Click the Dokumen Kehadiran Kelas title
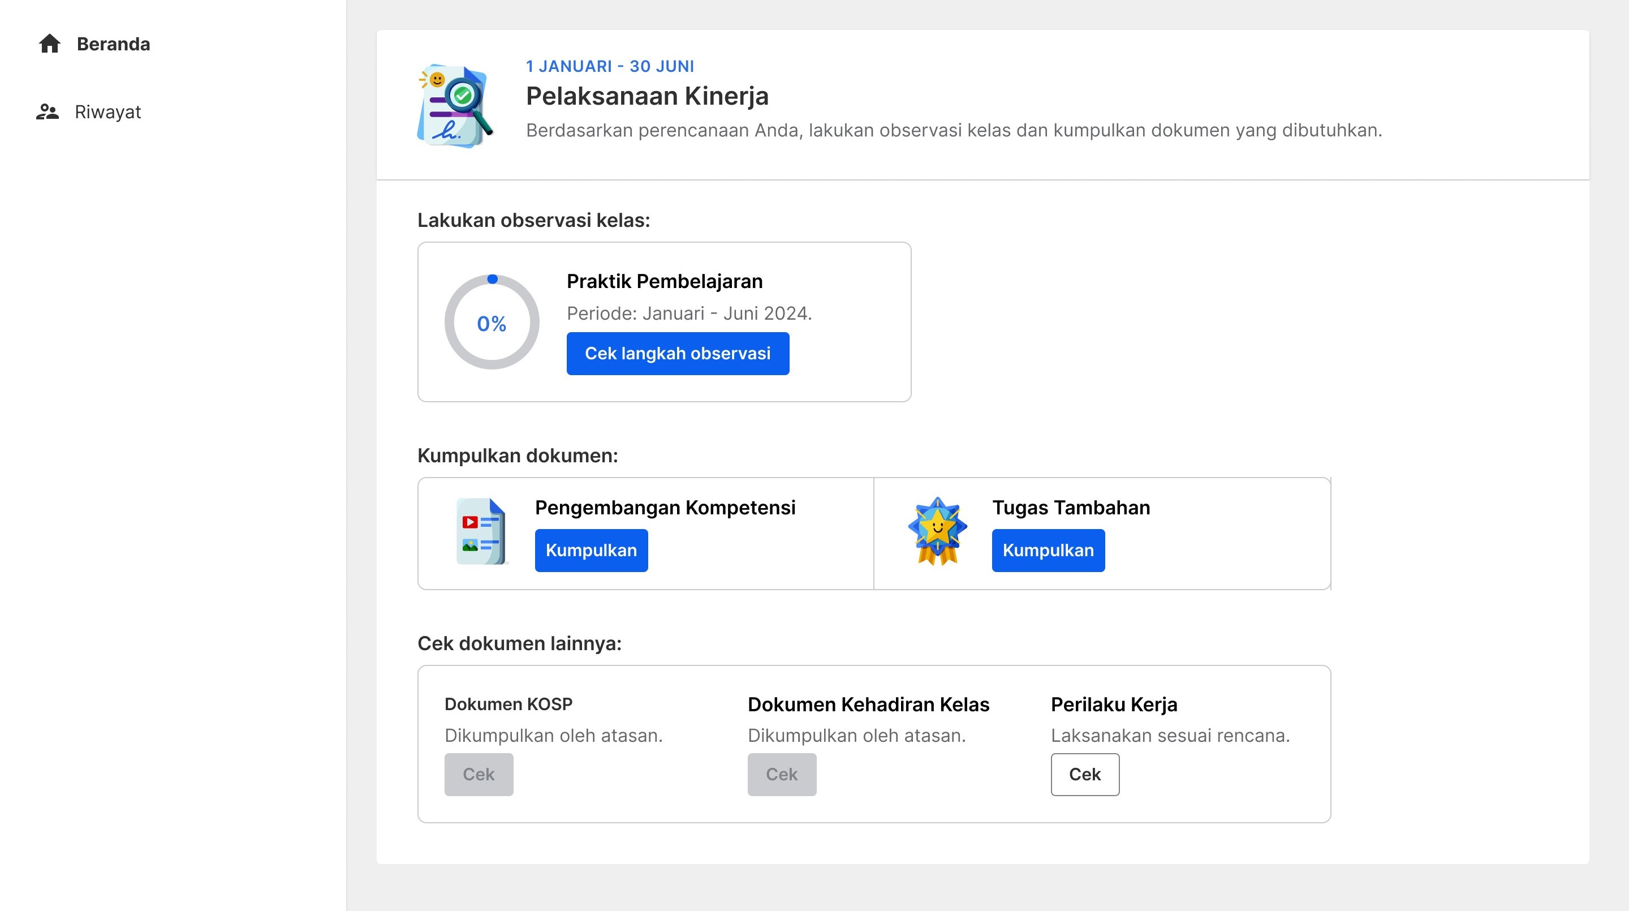The width and height of the screenshot is (1629, 911). (868, 705)
